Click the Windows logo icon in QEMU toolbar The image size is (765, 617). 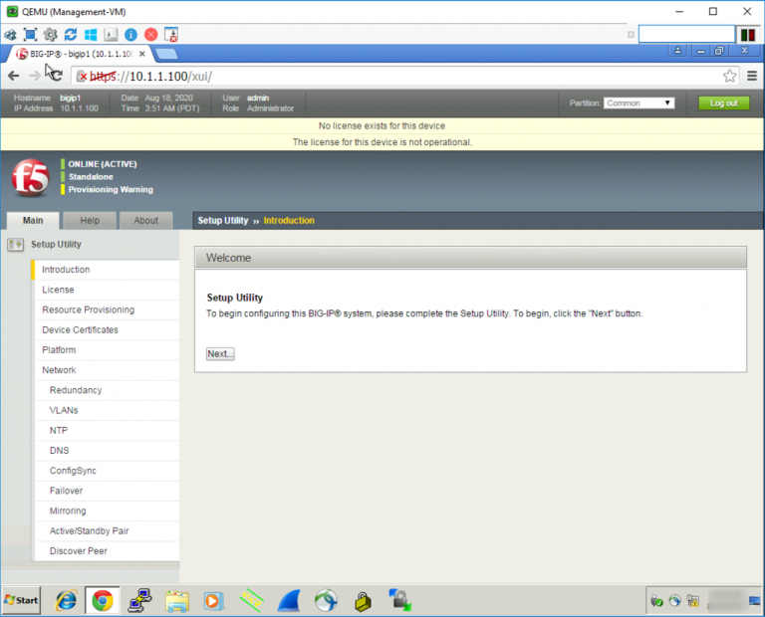point(91,35)
